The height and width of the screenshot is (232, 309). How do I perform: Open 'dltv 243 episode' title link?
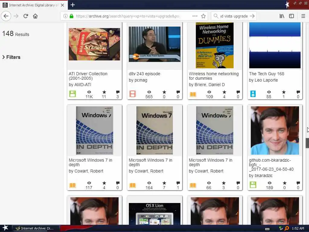(x=145, y=74)
